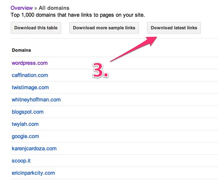
Task: Select the All domains breadcrumb text
Action: tap(54, 8)
